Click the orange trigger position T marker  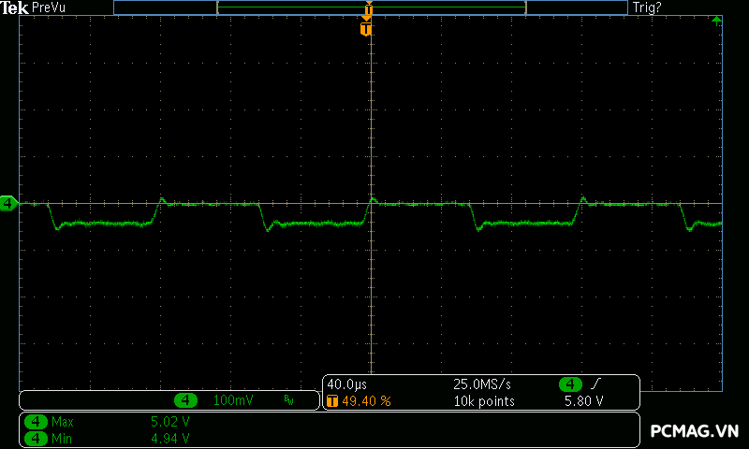366,30
